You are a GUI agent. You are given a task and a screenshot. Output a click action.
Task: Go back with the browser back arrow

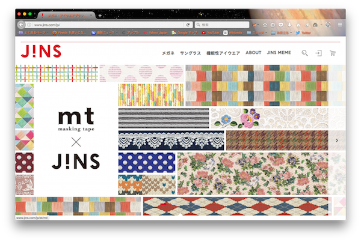[21, 25]
